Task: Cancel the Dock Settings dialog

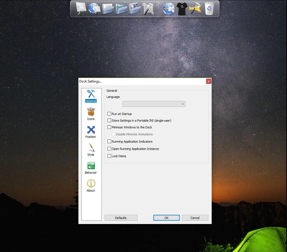Action: [195, 218]
